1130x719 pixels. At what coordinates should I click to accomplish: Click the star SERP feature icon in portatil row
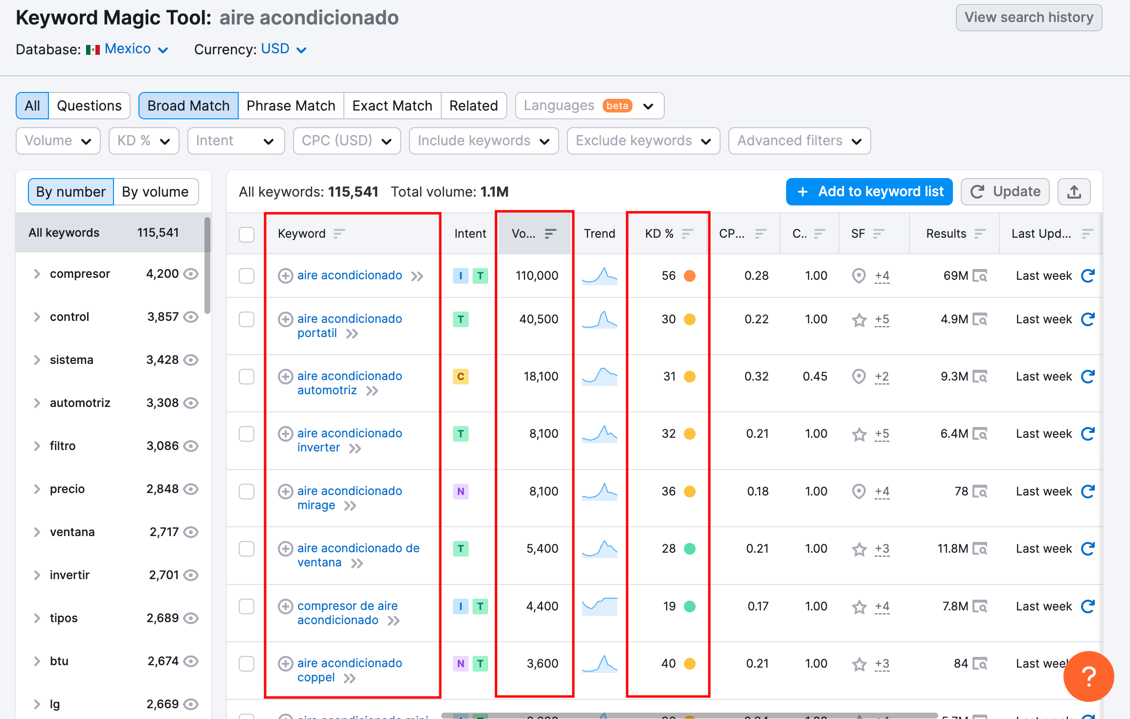[859, 320]
